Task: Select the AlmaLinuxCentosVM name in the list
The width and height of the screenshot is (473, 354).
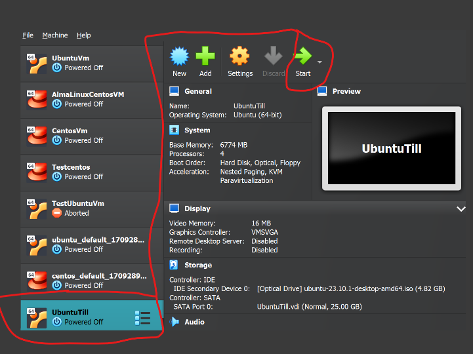Action: point(88,94)
